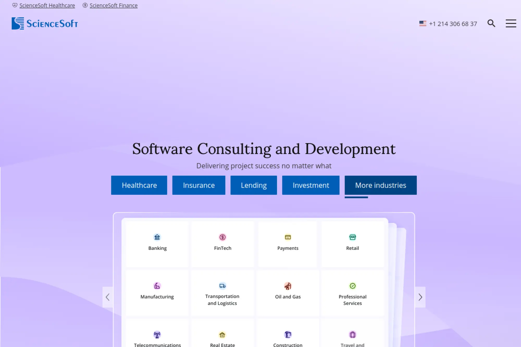Open ScienceSoft Finance link
The width and height of the screenshot is (521, 347).
click(113, 5)
